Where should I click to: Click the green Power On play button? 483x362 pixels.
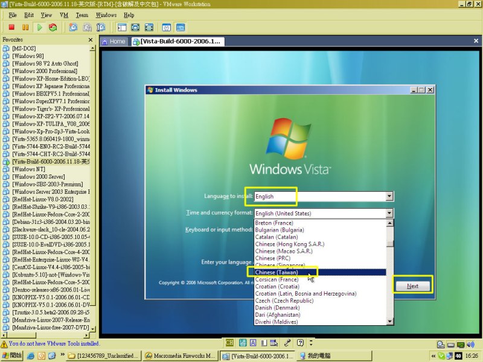39,27
